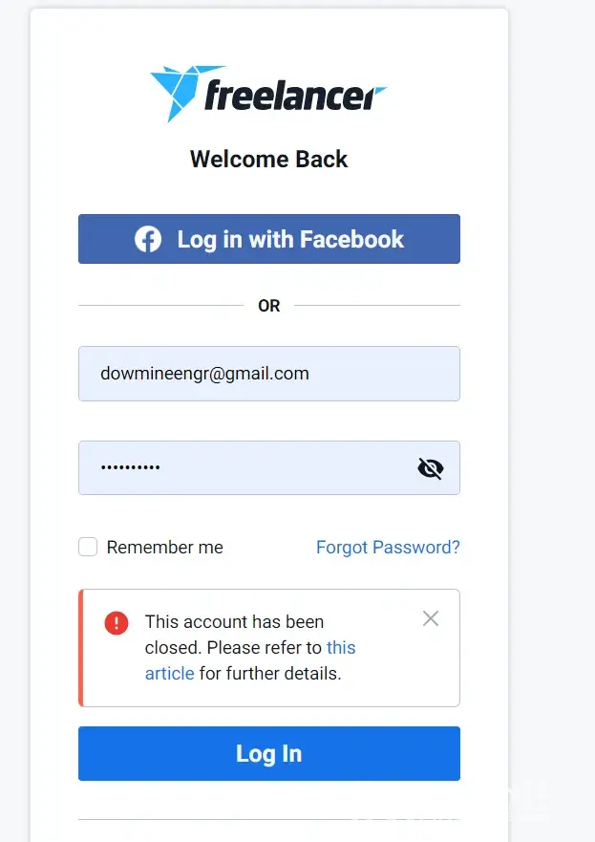Viewport: 595px width, 842px height.
Task: Enable the Remember me checkbox
Action: click(88, 547)
